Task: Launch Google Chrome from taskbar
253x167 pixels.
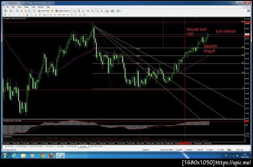Action: pyautogui.click(x=42, y=156)
